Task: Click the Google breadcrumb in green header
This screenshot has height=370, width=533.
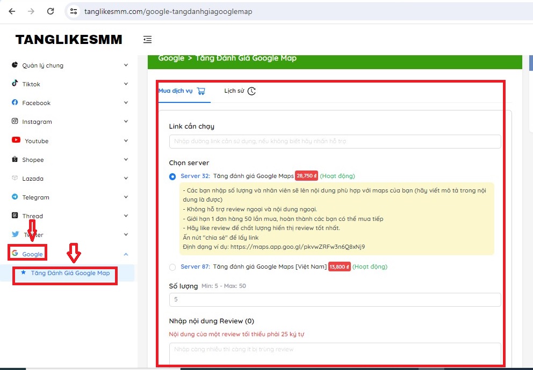Action: click(x=171, y=58)
